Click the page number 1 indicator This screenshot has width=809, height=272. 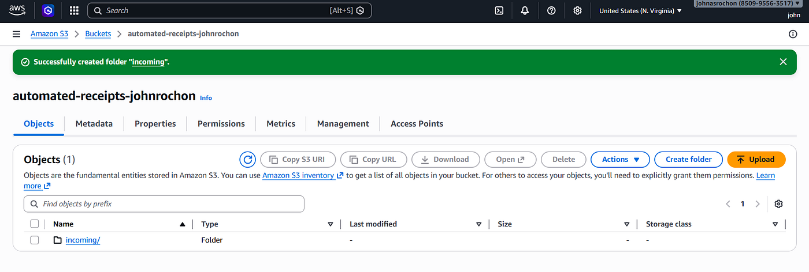coord(743,204)
